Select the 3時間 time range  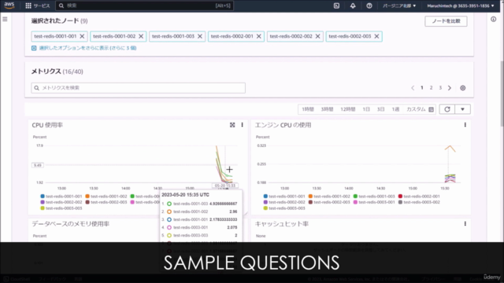point(328,109)
